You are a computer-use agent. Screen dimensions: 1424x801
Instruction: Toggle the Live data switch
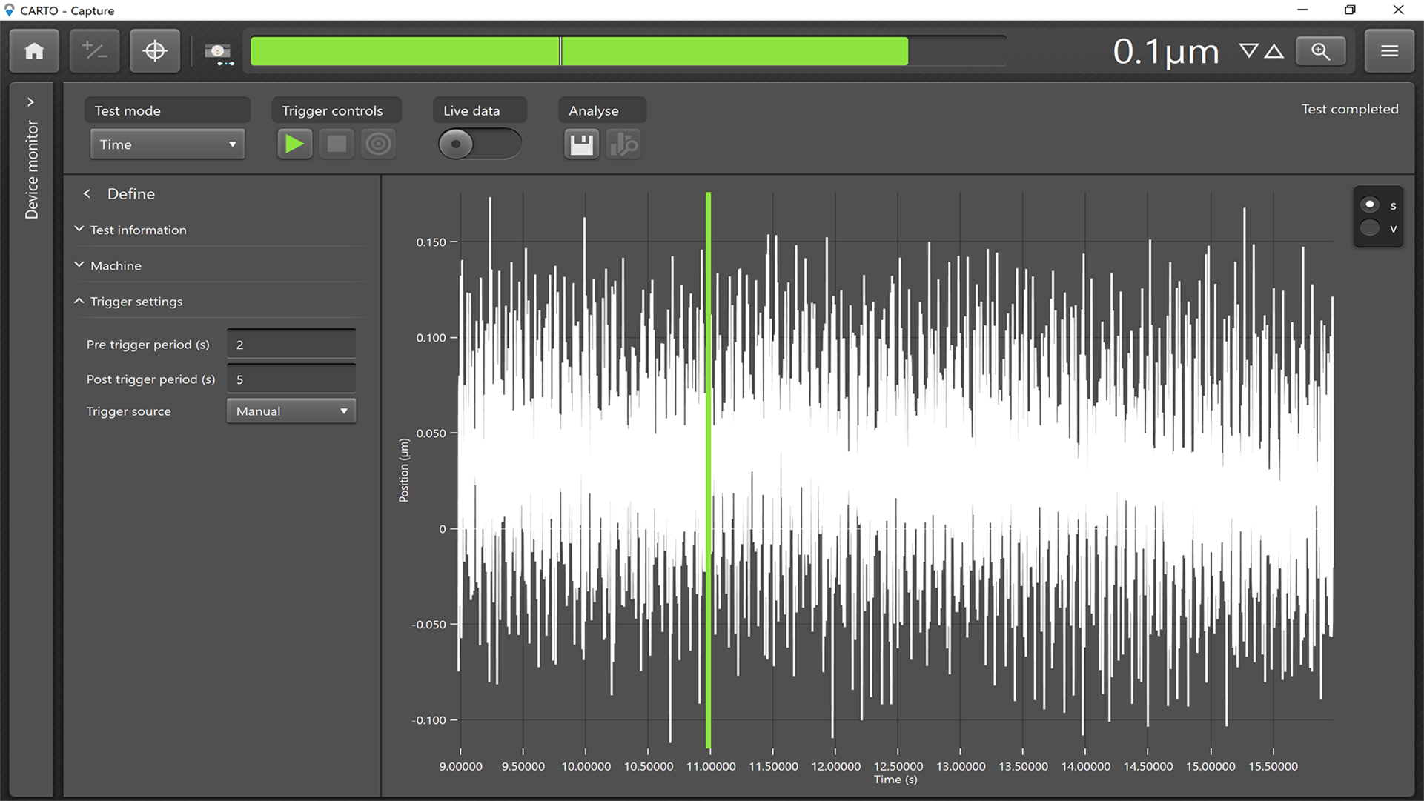(x=479, y=144)
